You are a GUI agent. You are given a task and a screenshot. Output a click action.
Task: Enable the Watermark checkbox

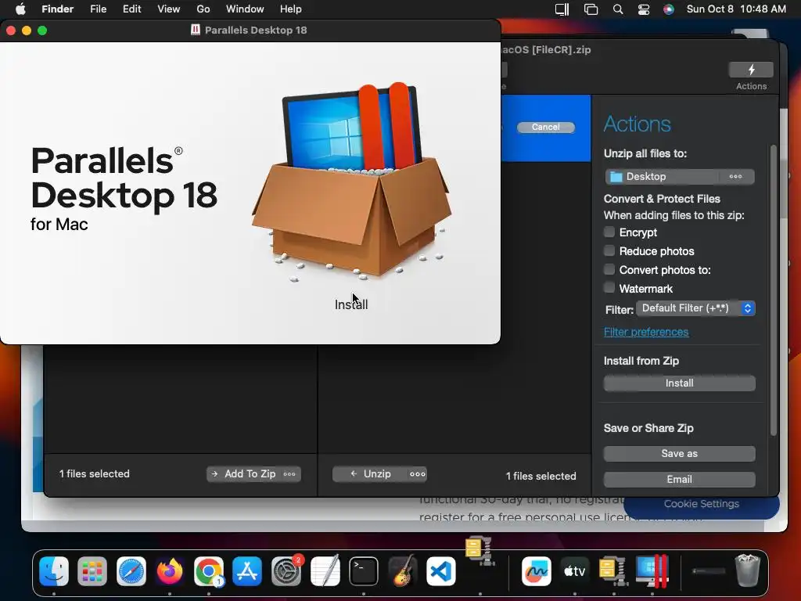[609, 288]
